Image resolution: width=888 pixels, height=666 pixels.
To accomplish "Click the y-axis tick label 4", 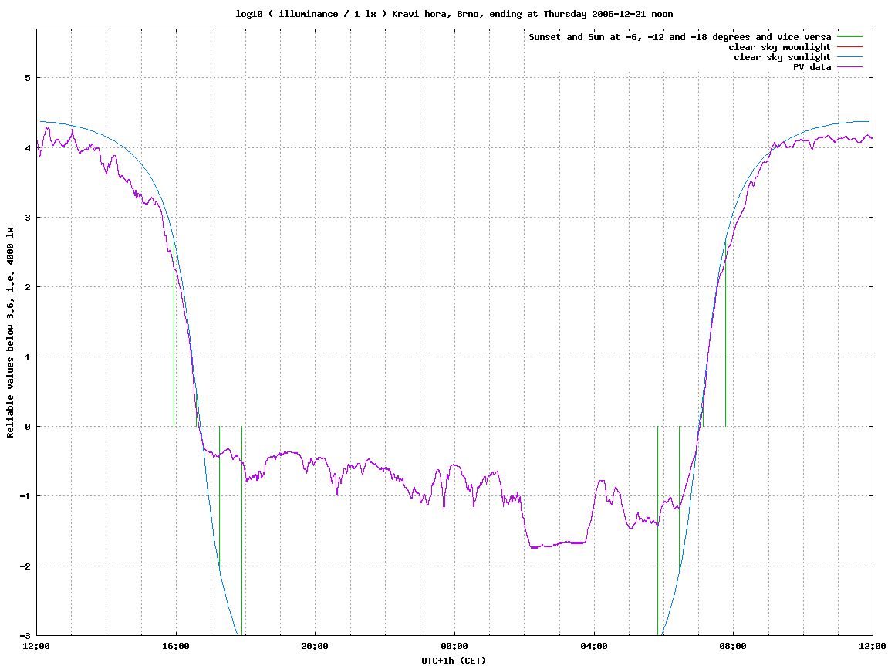I will pos(28,148).
